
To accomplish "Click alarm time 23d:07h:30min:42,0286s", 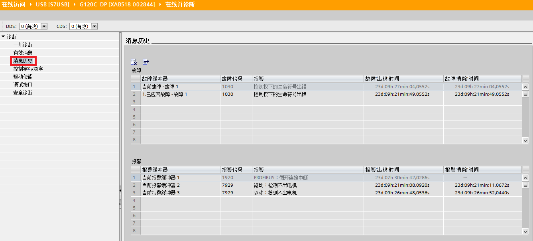I will [402, 178].
